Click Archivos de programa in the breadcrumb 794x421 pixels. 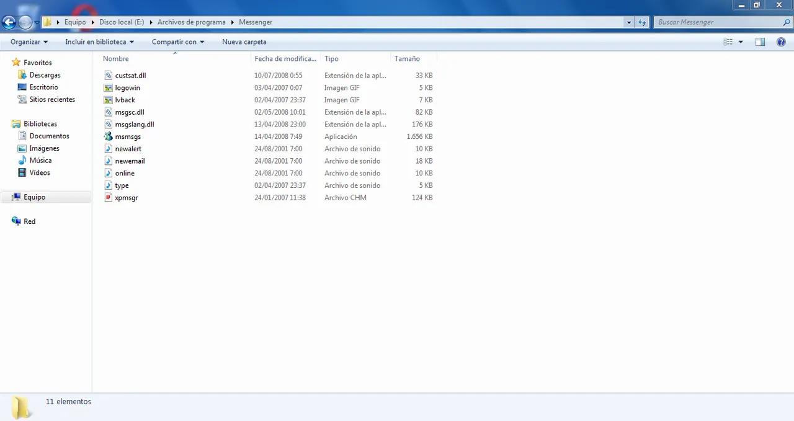(192, 22)
